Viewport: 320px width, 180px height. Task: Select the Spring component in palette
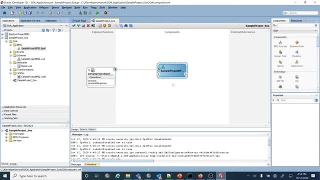280,63
